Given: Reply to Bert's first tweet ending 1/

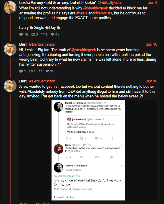Looking at the screenshot, I should point(21,71).
